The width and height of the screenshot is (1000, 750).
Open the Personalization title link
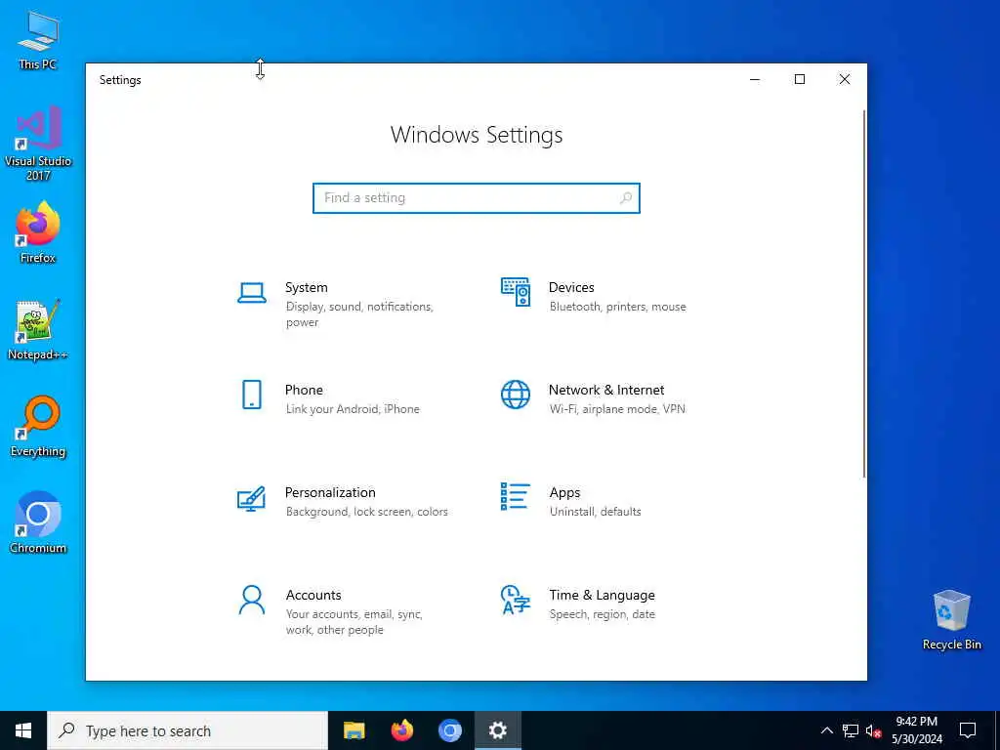click(330, 492)
